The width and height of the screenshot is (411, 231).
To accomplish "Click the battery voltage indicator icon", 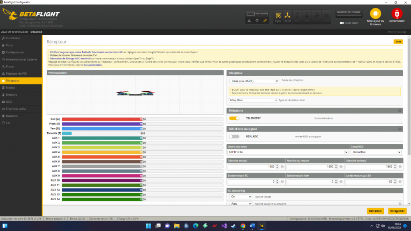I will (x=251, y=14).
